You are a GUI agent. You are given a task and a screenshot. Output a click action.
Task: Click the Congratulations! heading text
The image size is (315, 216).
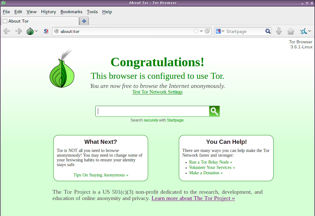pos(157,62)
